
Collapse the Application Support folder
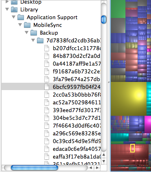pos(13,17)
